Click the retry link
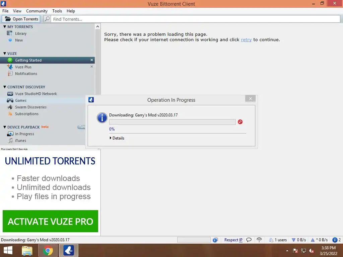Screen dimensions: 343x257 tap(246, 40)
